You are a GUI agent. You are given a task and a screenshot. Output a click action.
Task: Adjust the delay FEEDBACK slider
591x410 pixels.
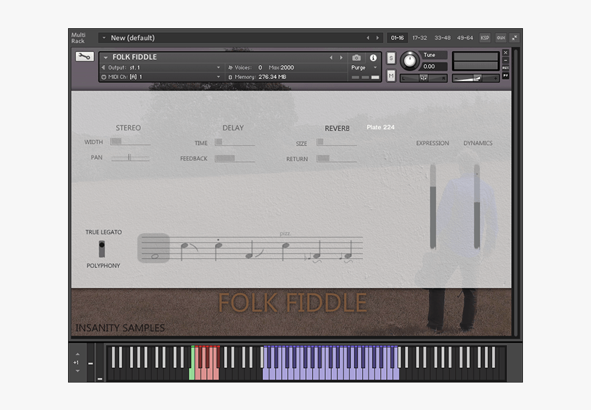coord(234,159)
